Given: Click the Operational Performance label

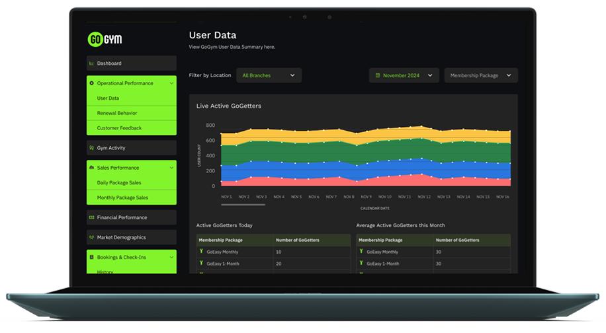Looking at the screenshot, I should 125,83.
